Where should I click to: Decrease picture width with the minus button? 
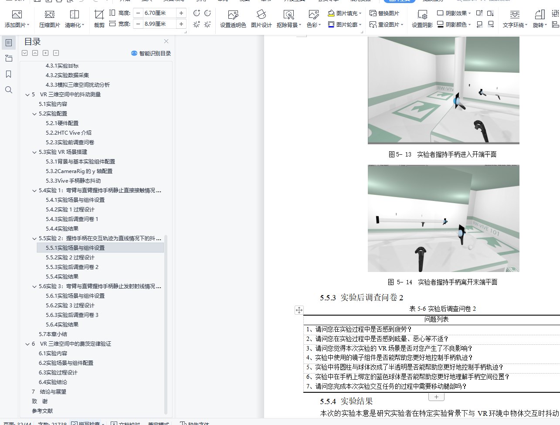[x=138, y=24]
